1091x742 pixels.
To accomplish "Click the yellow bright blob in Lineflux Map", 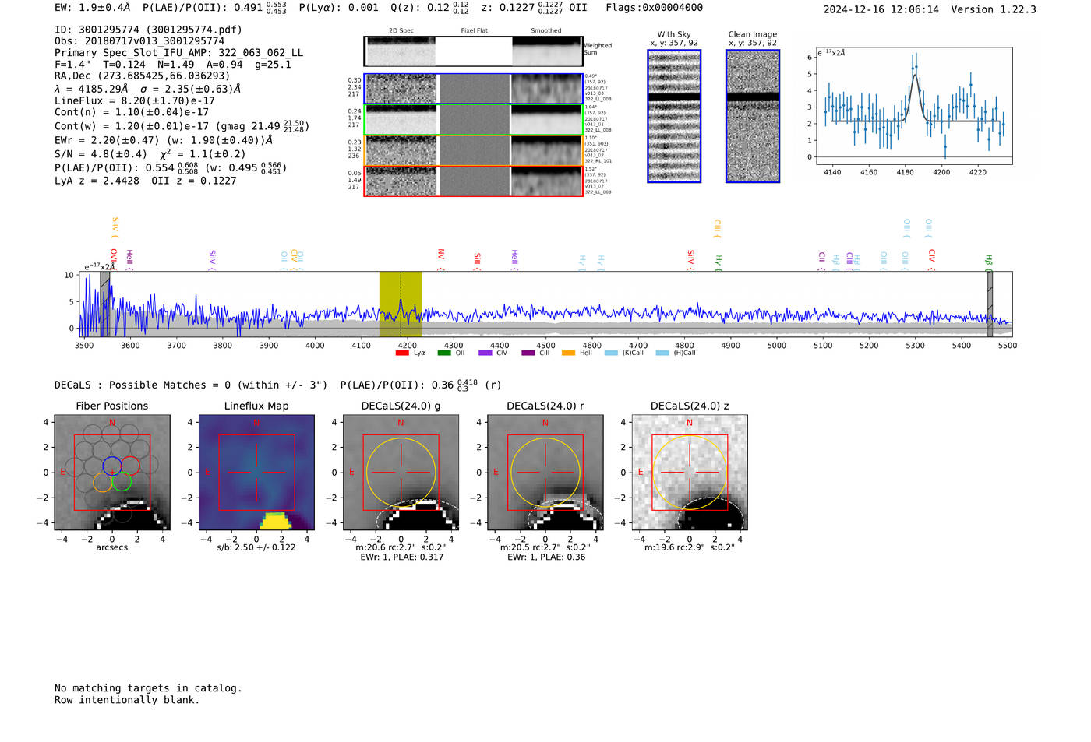I will coord(276,521).
